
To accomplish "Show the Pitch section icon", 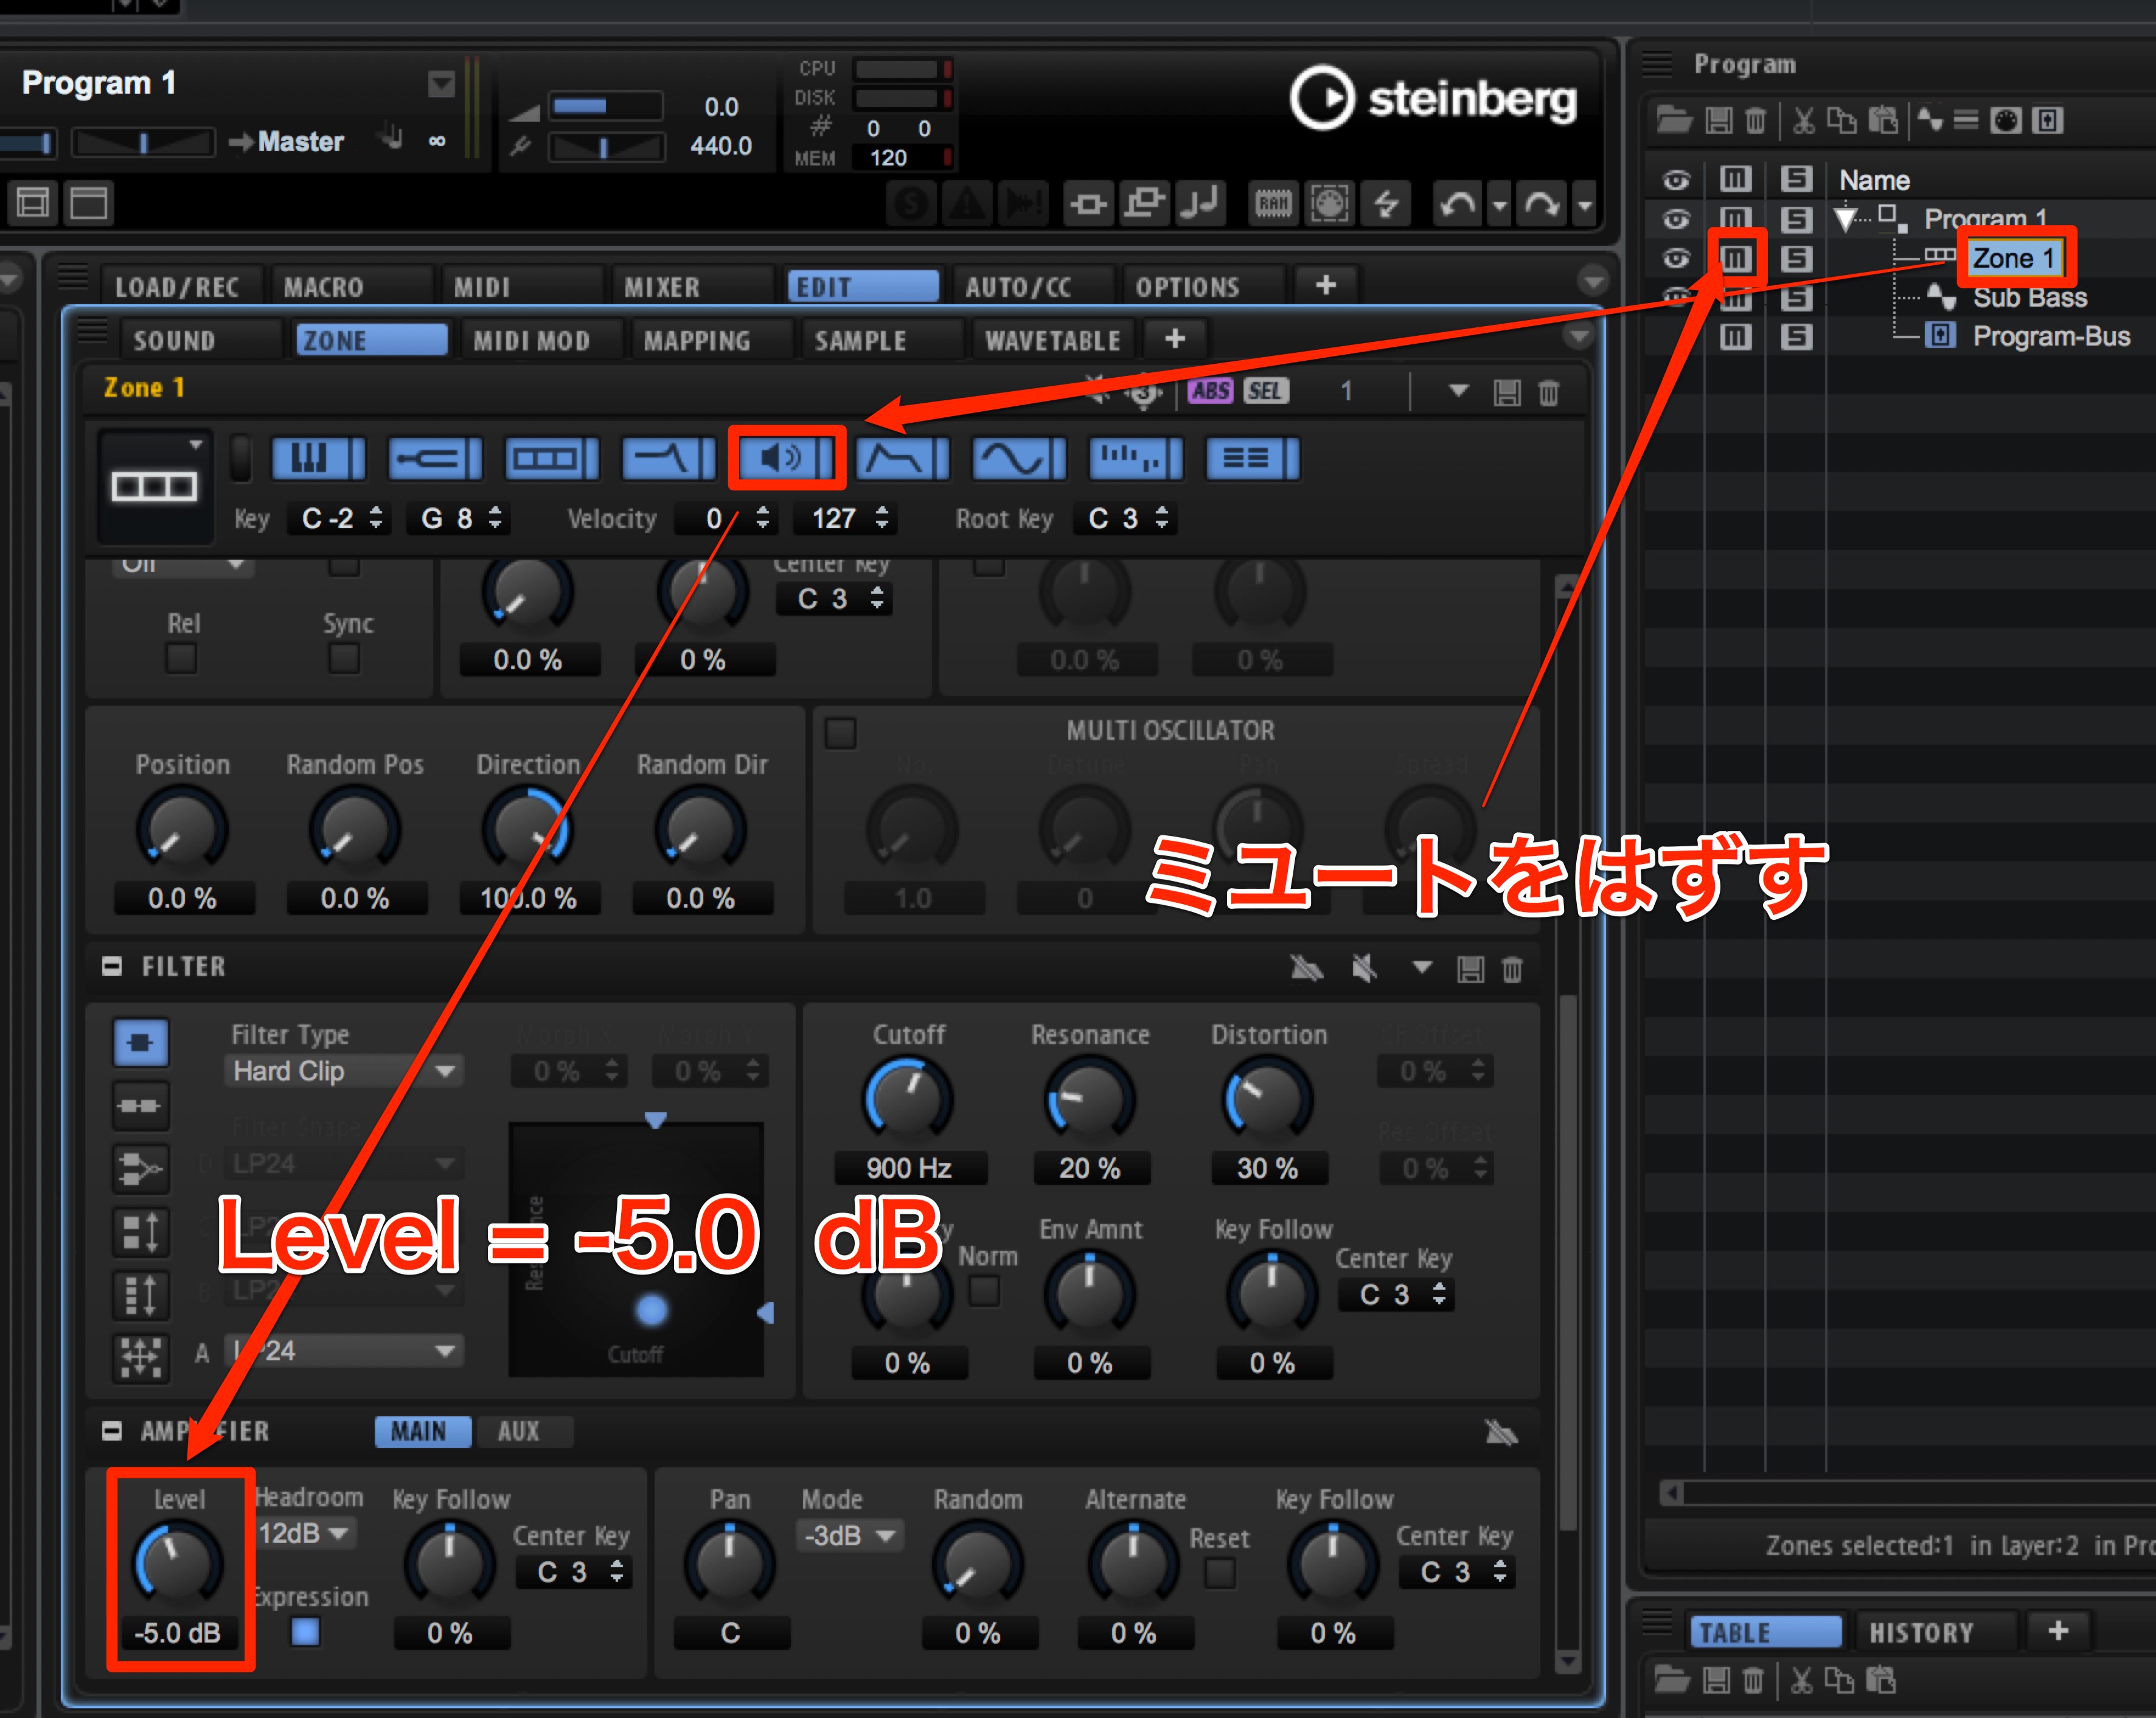I will point(435,460).
